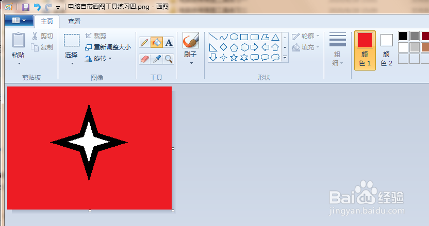Image resolution: width=429 pixels, height=226 pixels.
Task: Select the Magnifier tool
Action: [169, 59]
